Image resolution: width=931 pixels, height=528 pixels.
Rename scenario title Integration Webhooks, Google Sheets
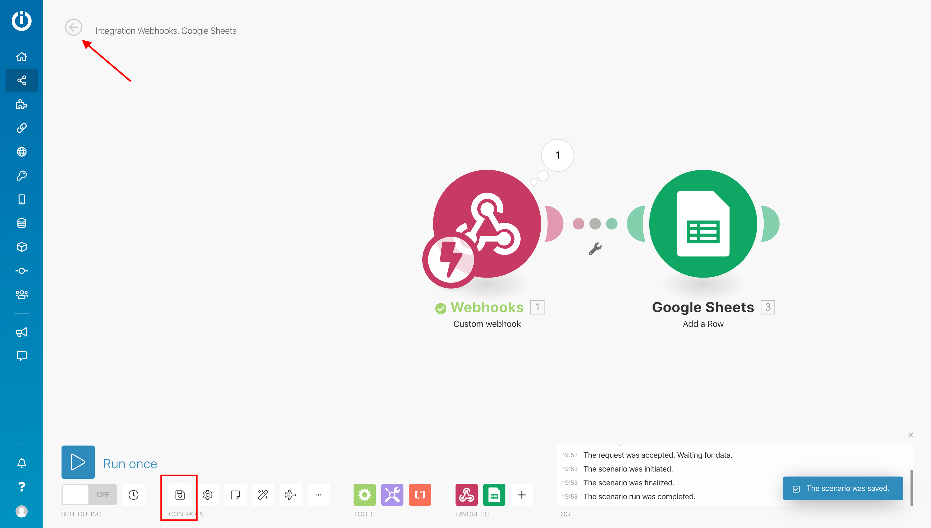point(166,31)
